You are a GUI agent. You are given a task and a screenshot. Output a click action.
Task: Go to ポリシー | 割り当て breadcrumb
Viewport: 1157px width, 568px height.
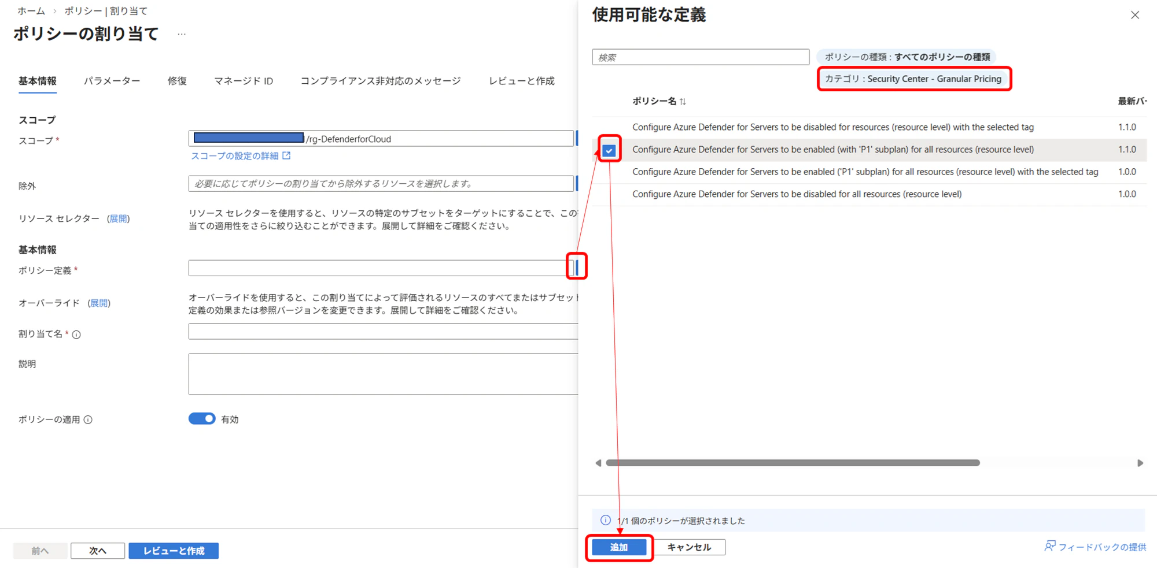coord(106,11)
